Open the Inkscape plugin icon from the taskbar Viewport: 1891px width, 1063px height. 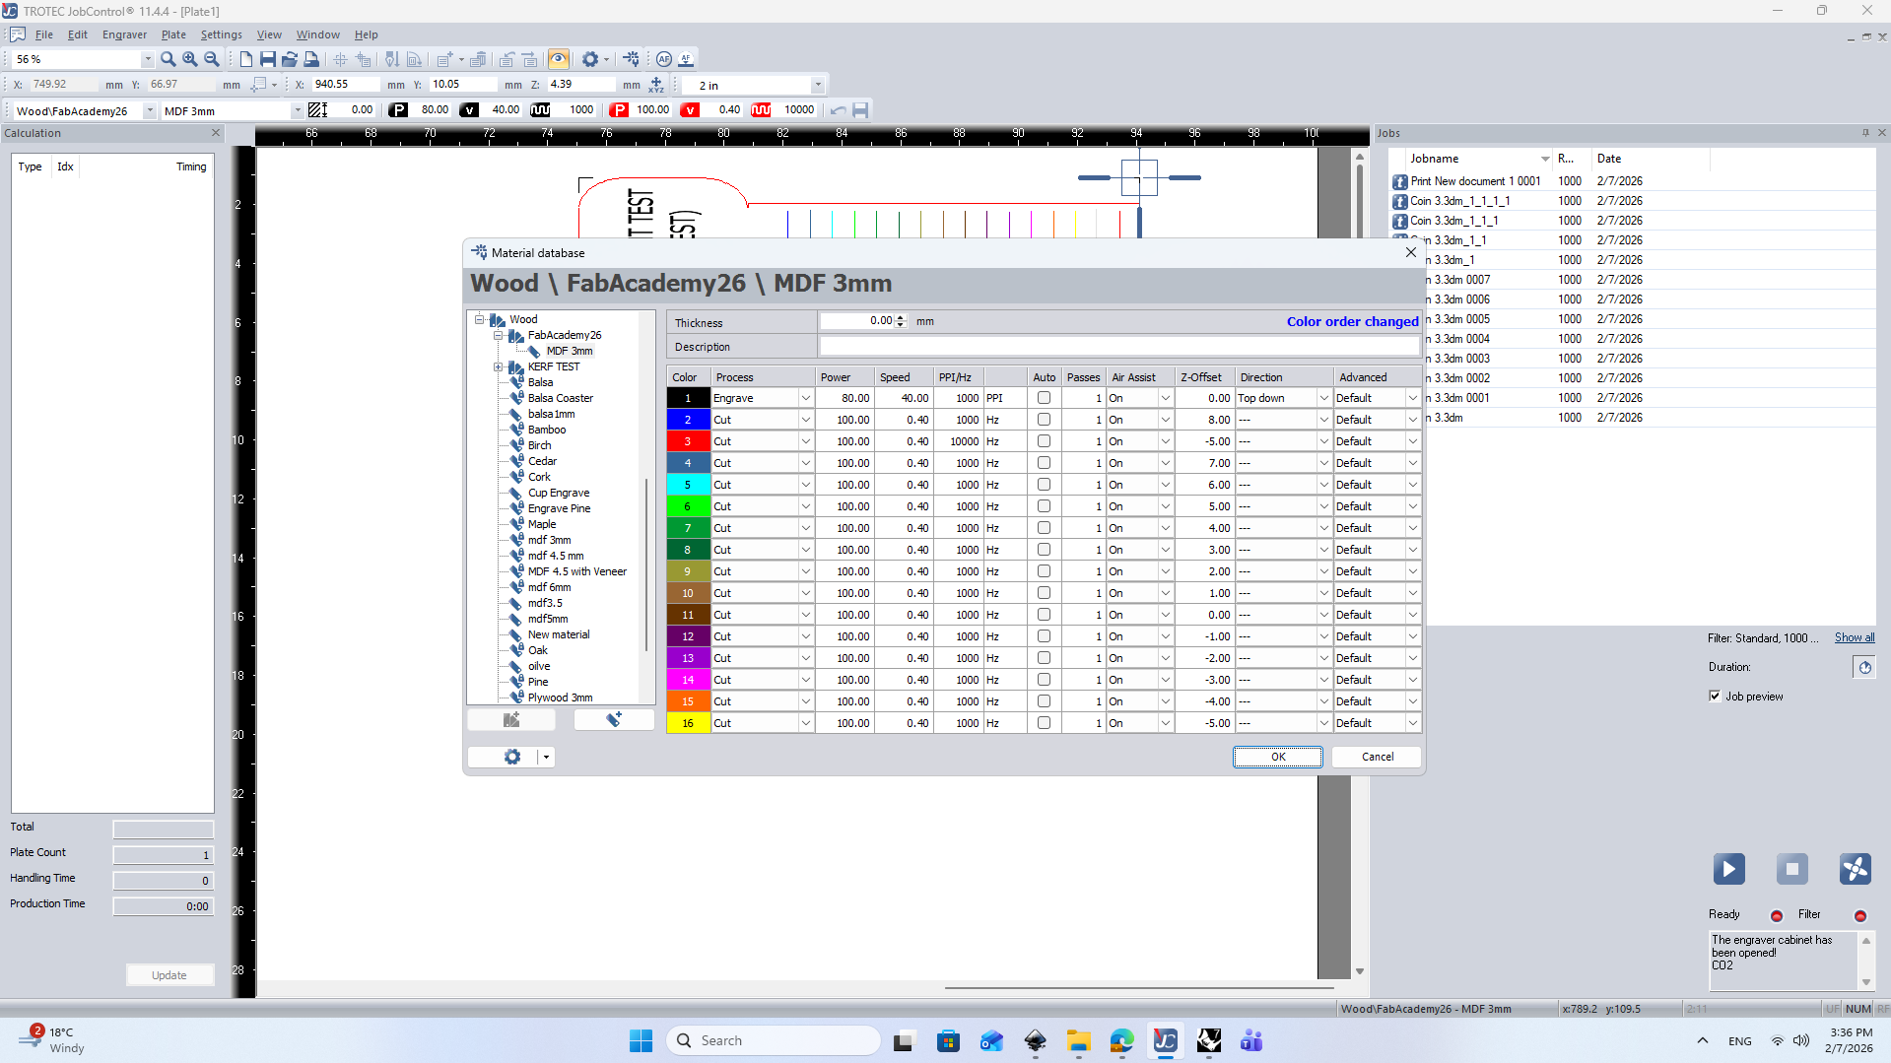pyautogui.click(x=1035, y=1040)
